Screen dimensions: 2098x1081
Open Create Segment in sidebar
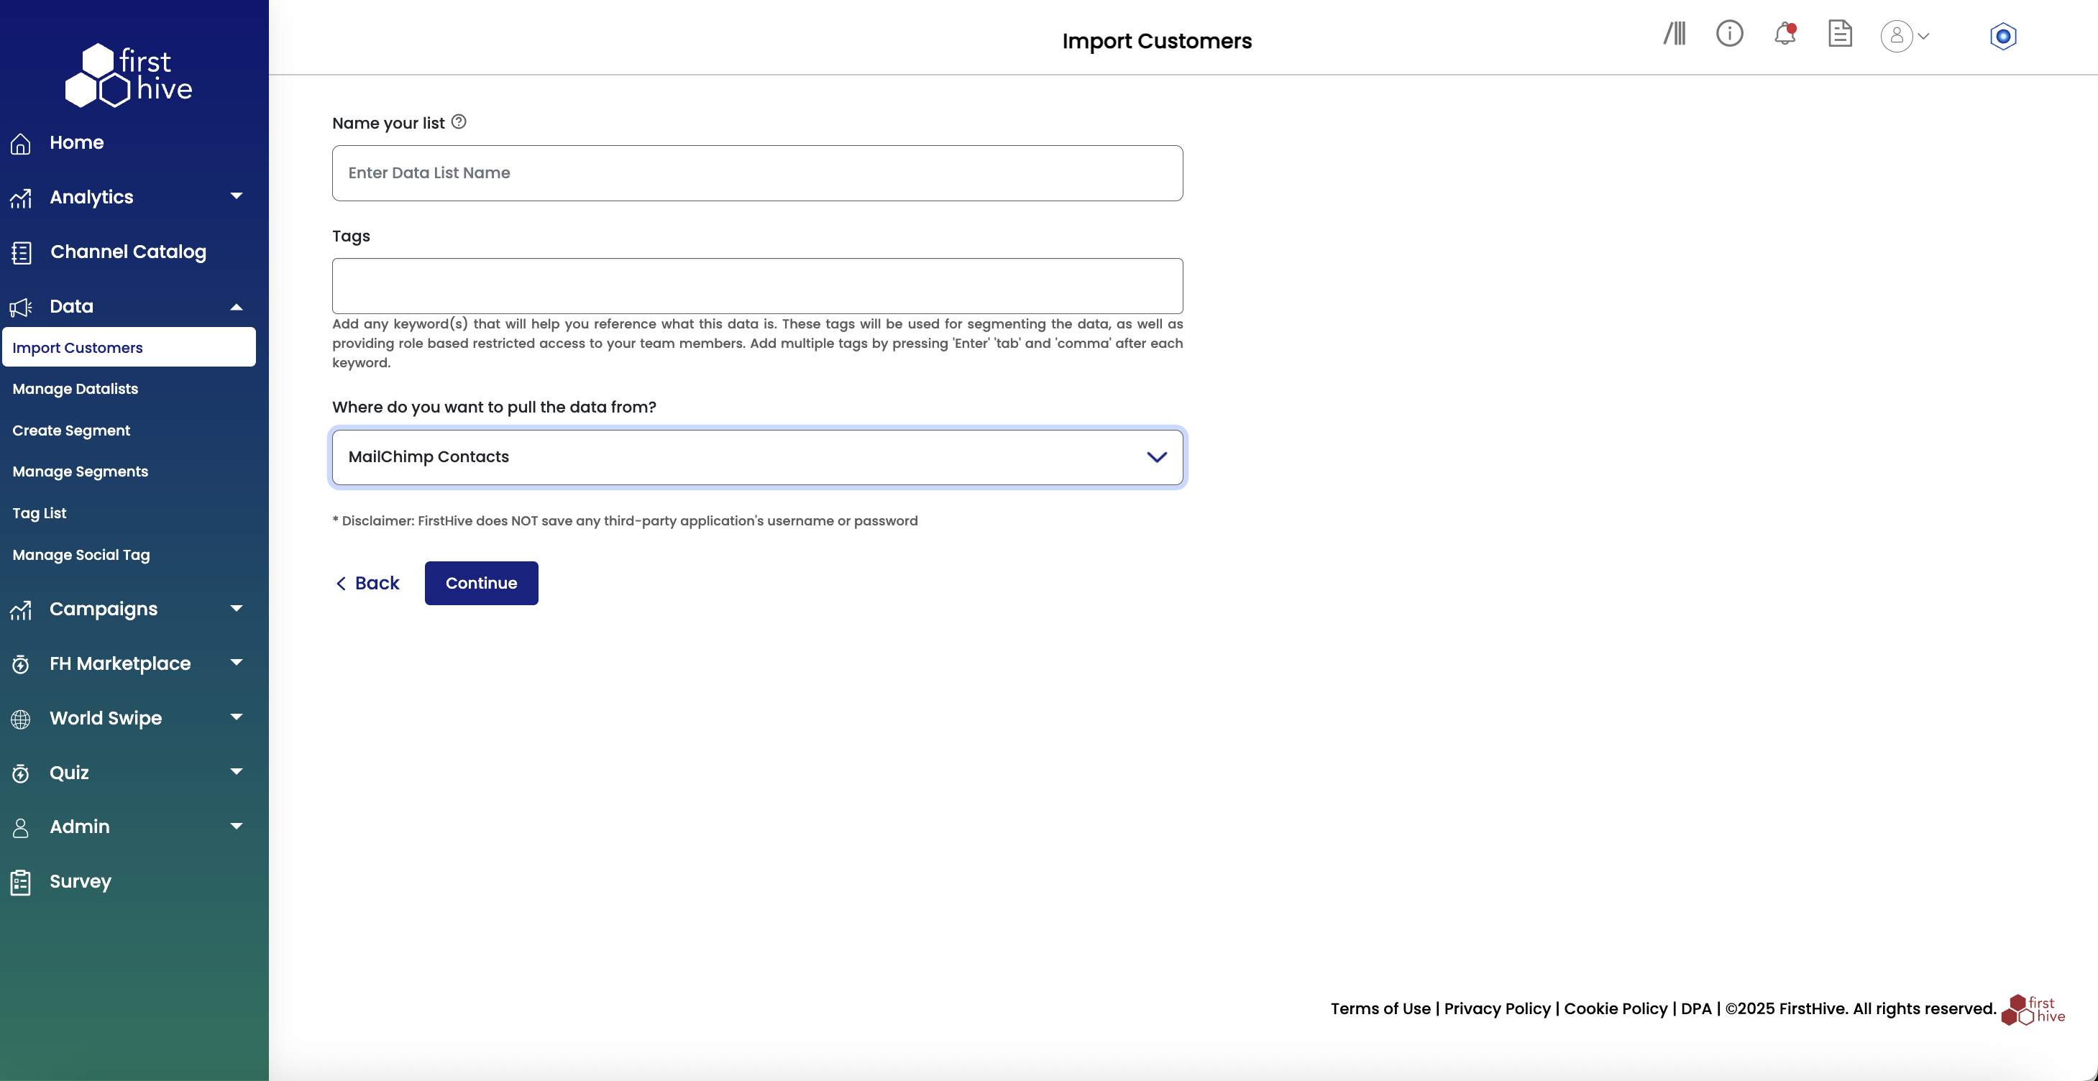pyautogui.click(x=71, y=431)
